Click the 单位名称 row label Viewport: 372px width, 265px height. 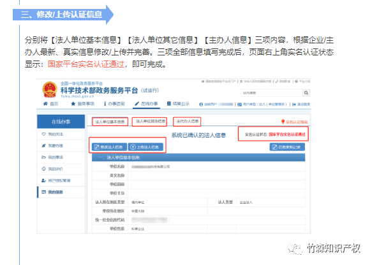point(117,166)
